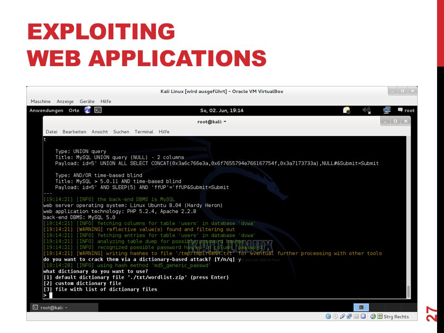Open the Datei menu in terminal
This screenshot has width=444, height=333.
click(51, 132)
